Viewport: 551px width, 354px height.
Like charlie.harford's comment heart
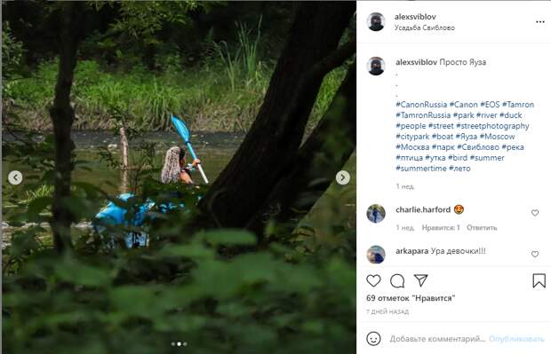pyautogui.click(x=535, y=213)
